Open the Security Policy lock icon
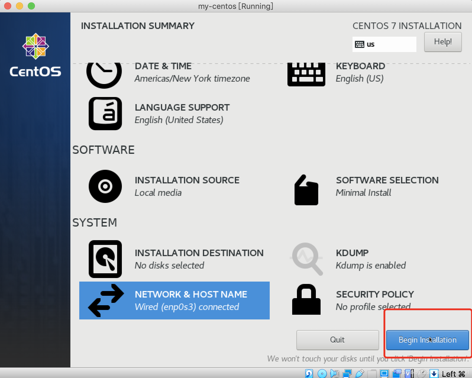The width and height of the screenshot is (472, 378). tap(306, 299)
